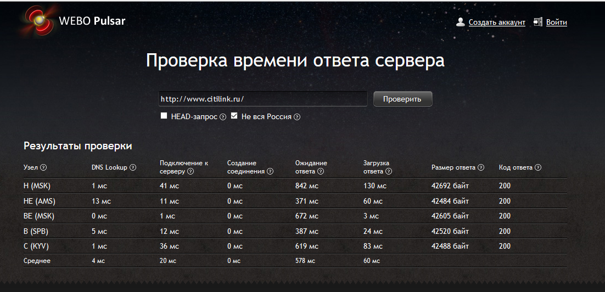Click the Среднее row label
The height and width of the screenshot is (292, 605).
(x=37, y=261)
